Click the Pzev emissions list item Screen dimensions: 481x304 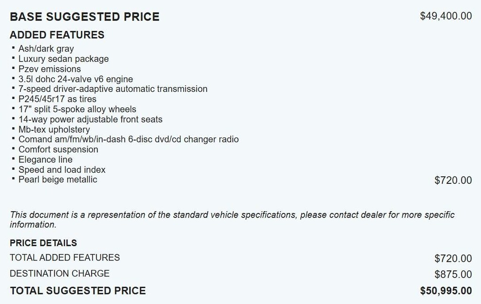(x=49, y=69)
